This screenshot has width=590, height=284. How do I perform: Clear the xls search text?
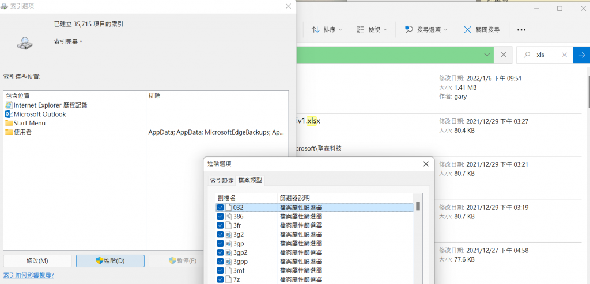click(x=565, y=55)
